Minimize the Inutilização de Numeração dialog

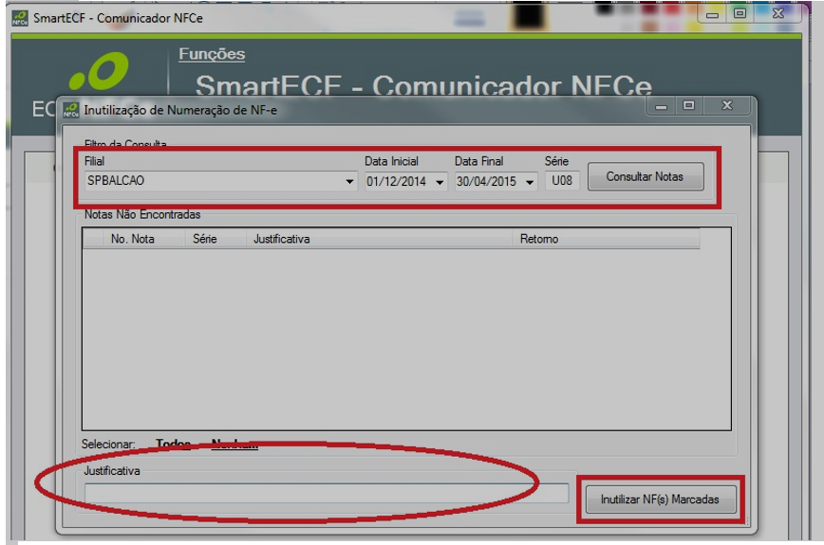(x=661, y=106)
